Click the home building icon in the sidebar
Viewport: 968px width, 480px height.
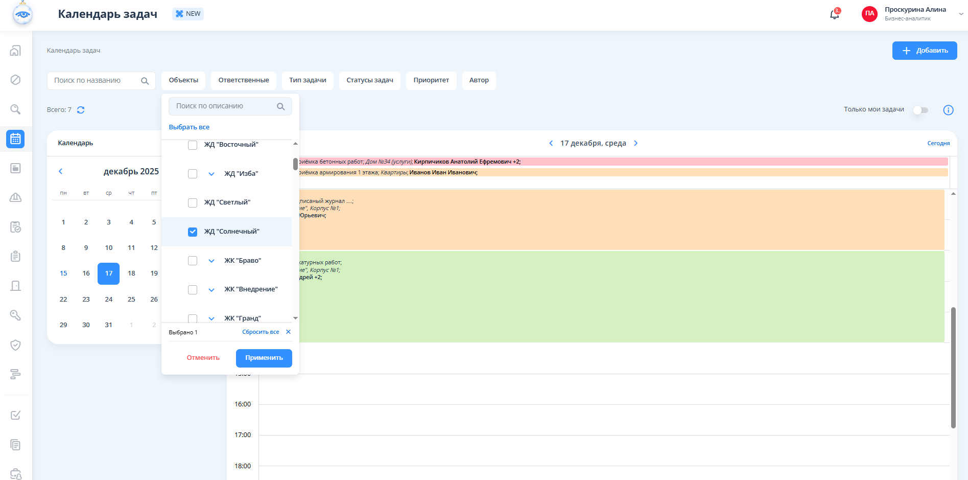coord(15,51)
